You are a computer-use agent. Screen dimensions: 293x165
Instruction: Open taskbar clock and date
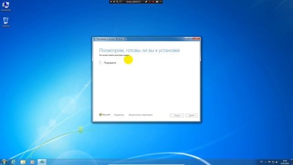point(285,162)
